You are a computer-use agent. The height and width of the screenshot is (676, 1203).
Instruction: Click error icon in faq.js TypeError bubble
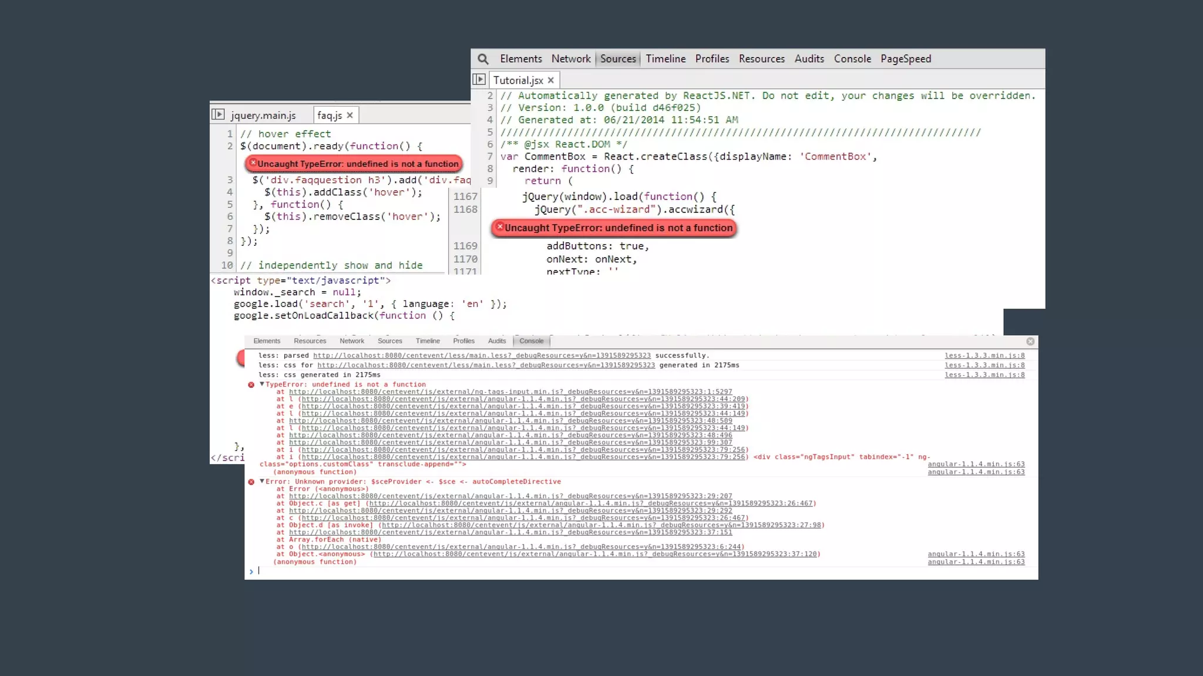tap(253, 163)
